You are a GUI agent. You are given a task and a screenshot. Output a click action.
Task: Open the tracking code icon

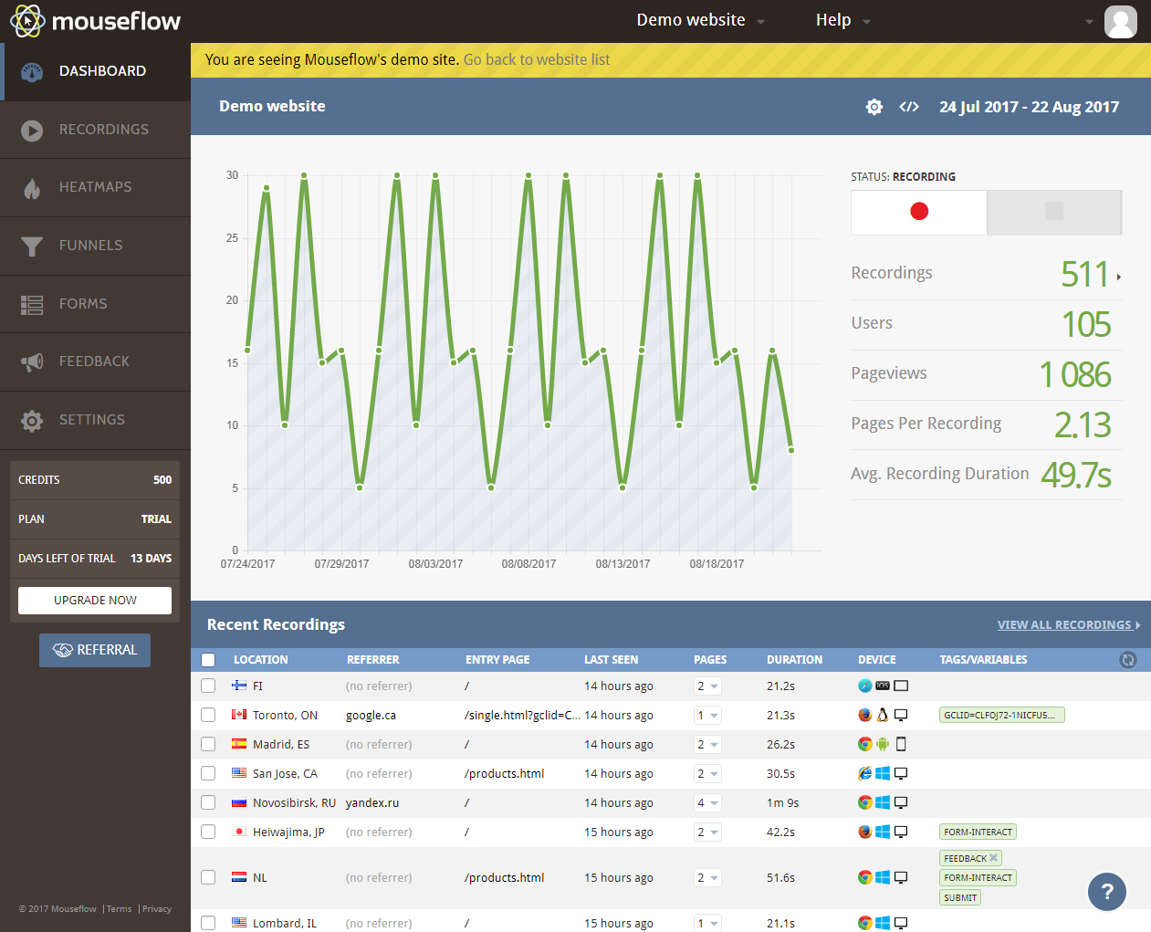pos(908,107)
